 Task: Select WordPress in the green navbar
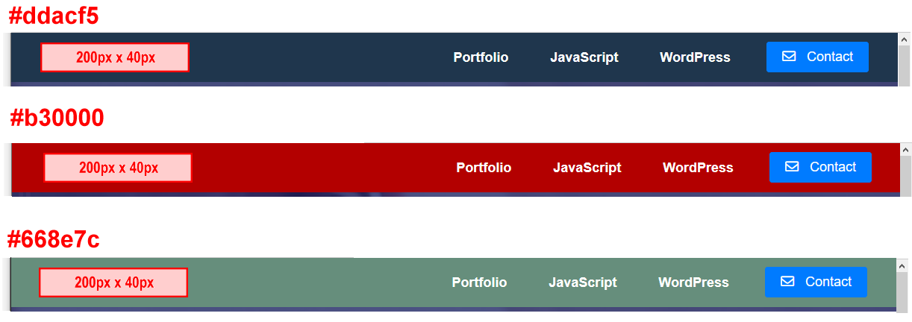pyautogui.click(x=693, y=282)
